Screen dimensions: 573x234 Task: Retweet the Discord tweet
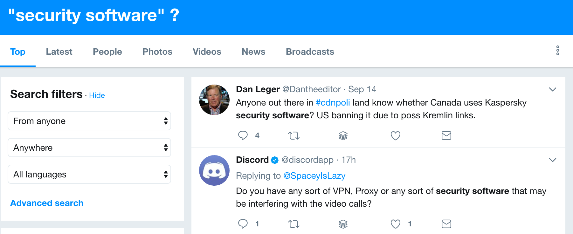tap(293, 224)
